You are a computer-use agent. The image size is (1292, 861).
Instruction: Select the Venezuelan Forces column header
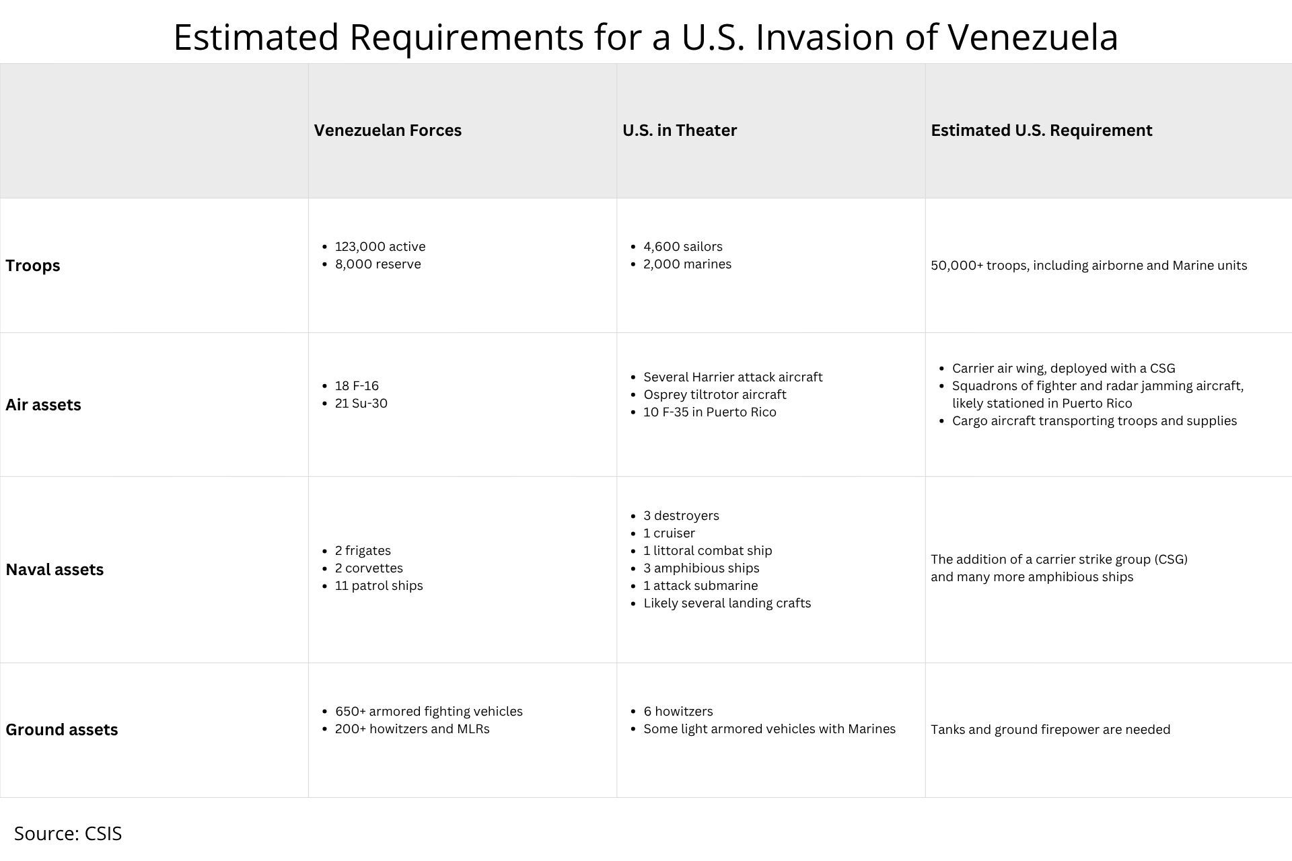tap(388, 130)
